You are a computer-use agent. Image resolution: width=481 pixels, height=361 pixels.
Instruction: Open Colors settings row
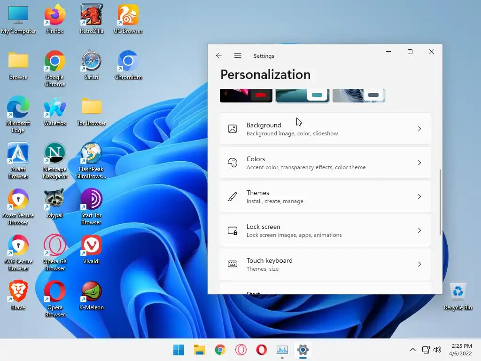tap(325, 163)
